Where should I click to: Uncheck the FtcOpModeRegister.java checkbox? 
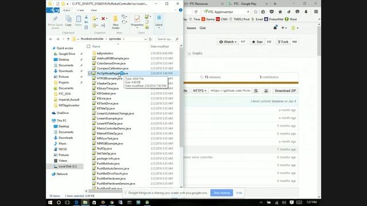pyautogui.click(x=90, y=73)
